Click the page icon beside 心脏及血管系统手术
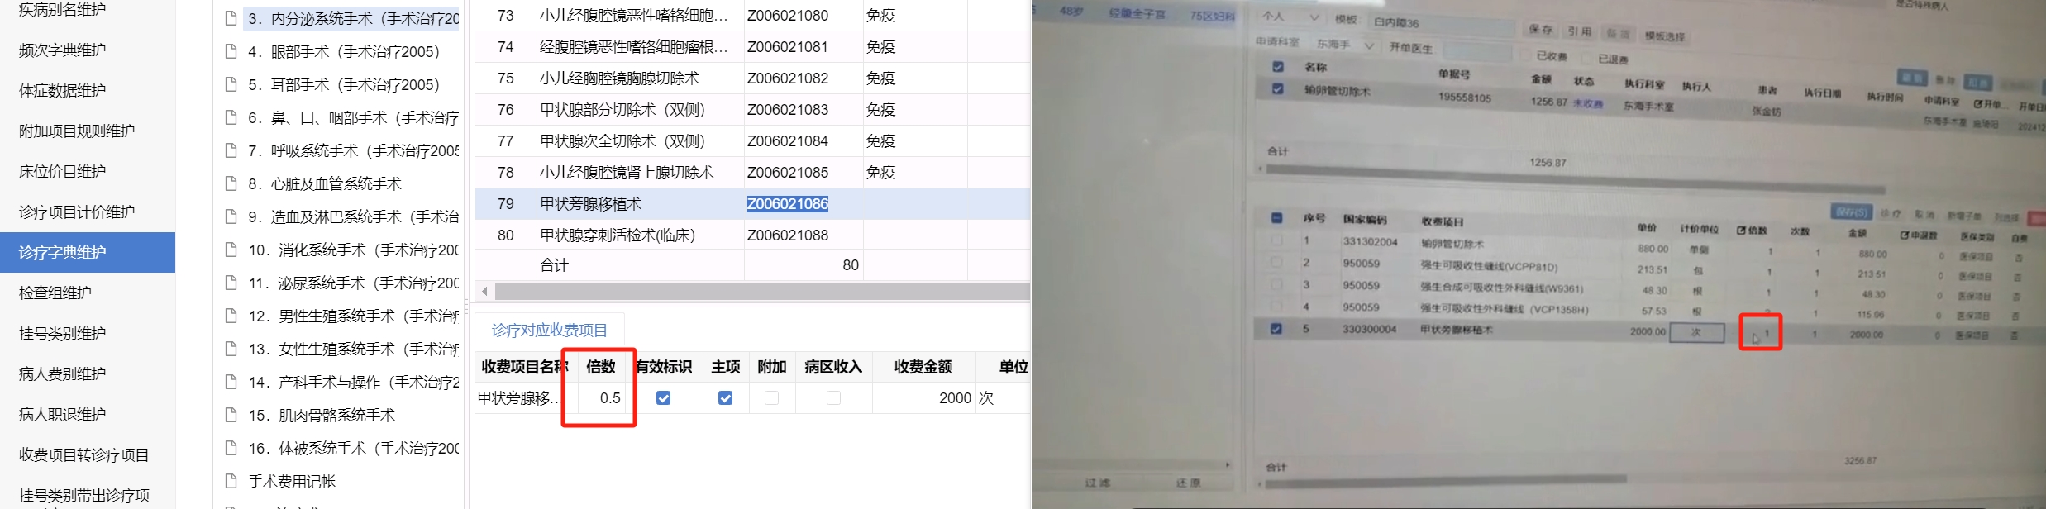This screenshot has height=509, width=2046. point(231,183)
